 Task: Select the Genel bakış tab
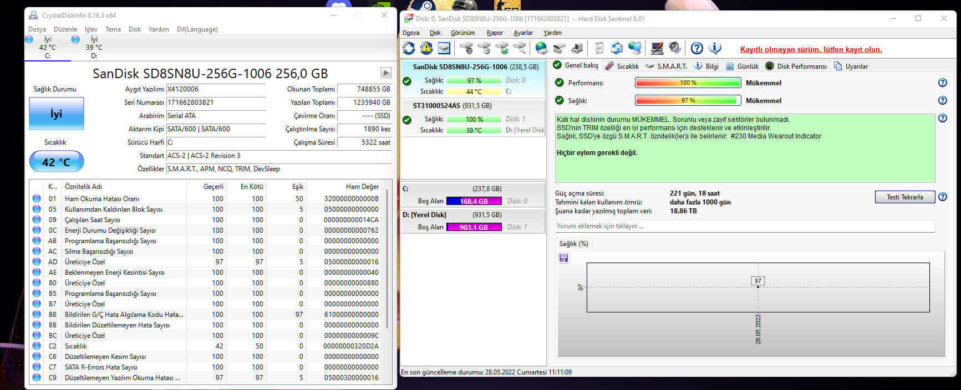tap(576, 65)
